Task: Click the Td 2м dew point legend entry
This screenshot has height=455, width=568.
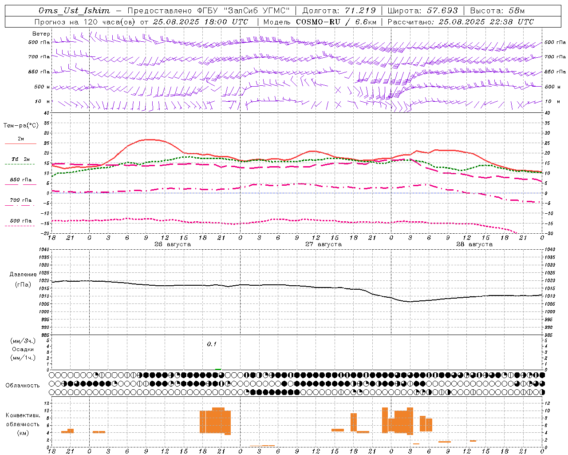Action: pos(21,159)
